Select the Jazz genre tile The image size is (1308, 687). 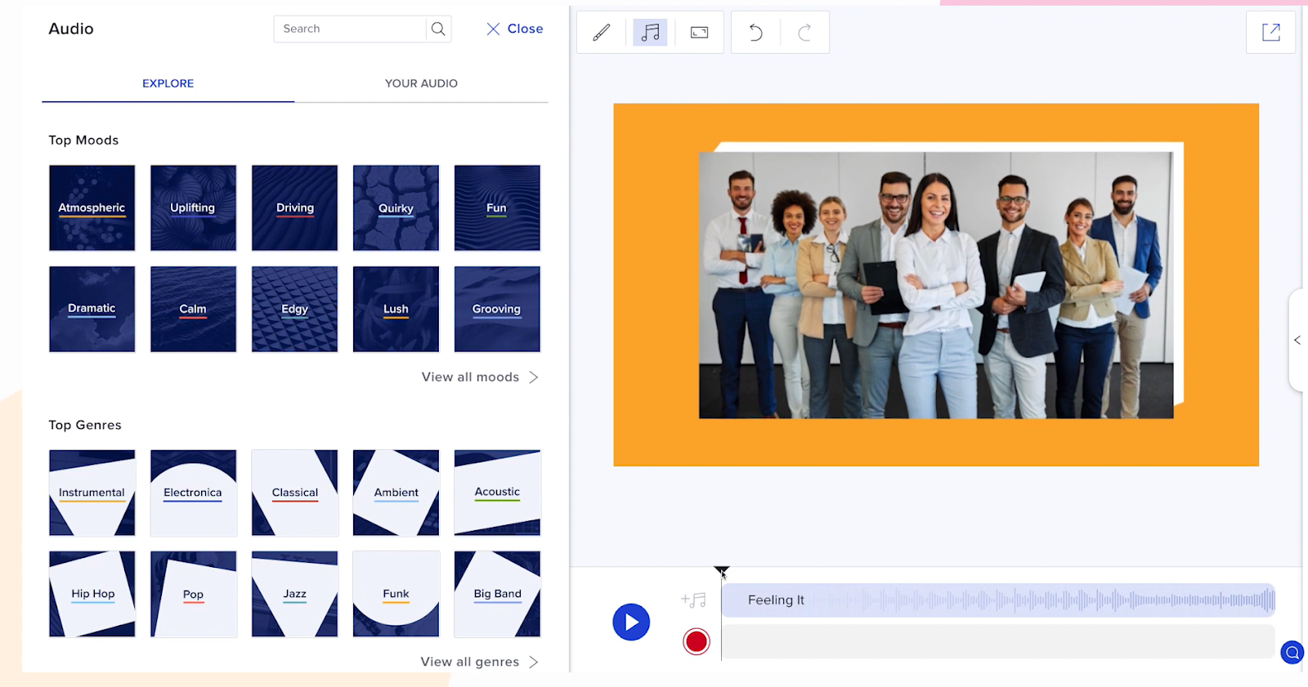point(294,594)
